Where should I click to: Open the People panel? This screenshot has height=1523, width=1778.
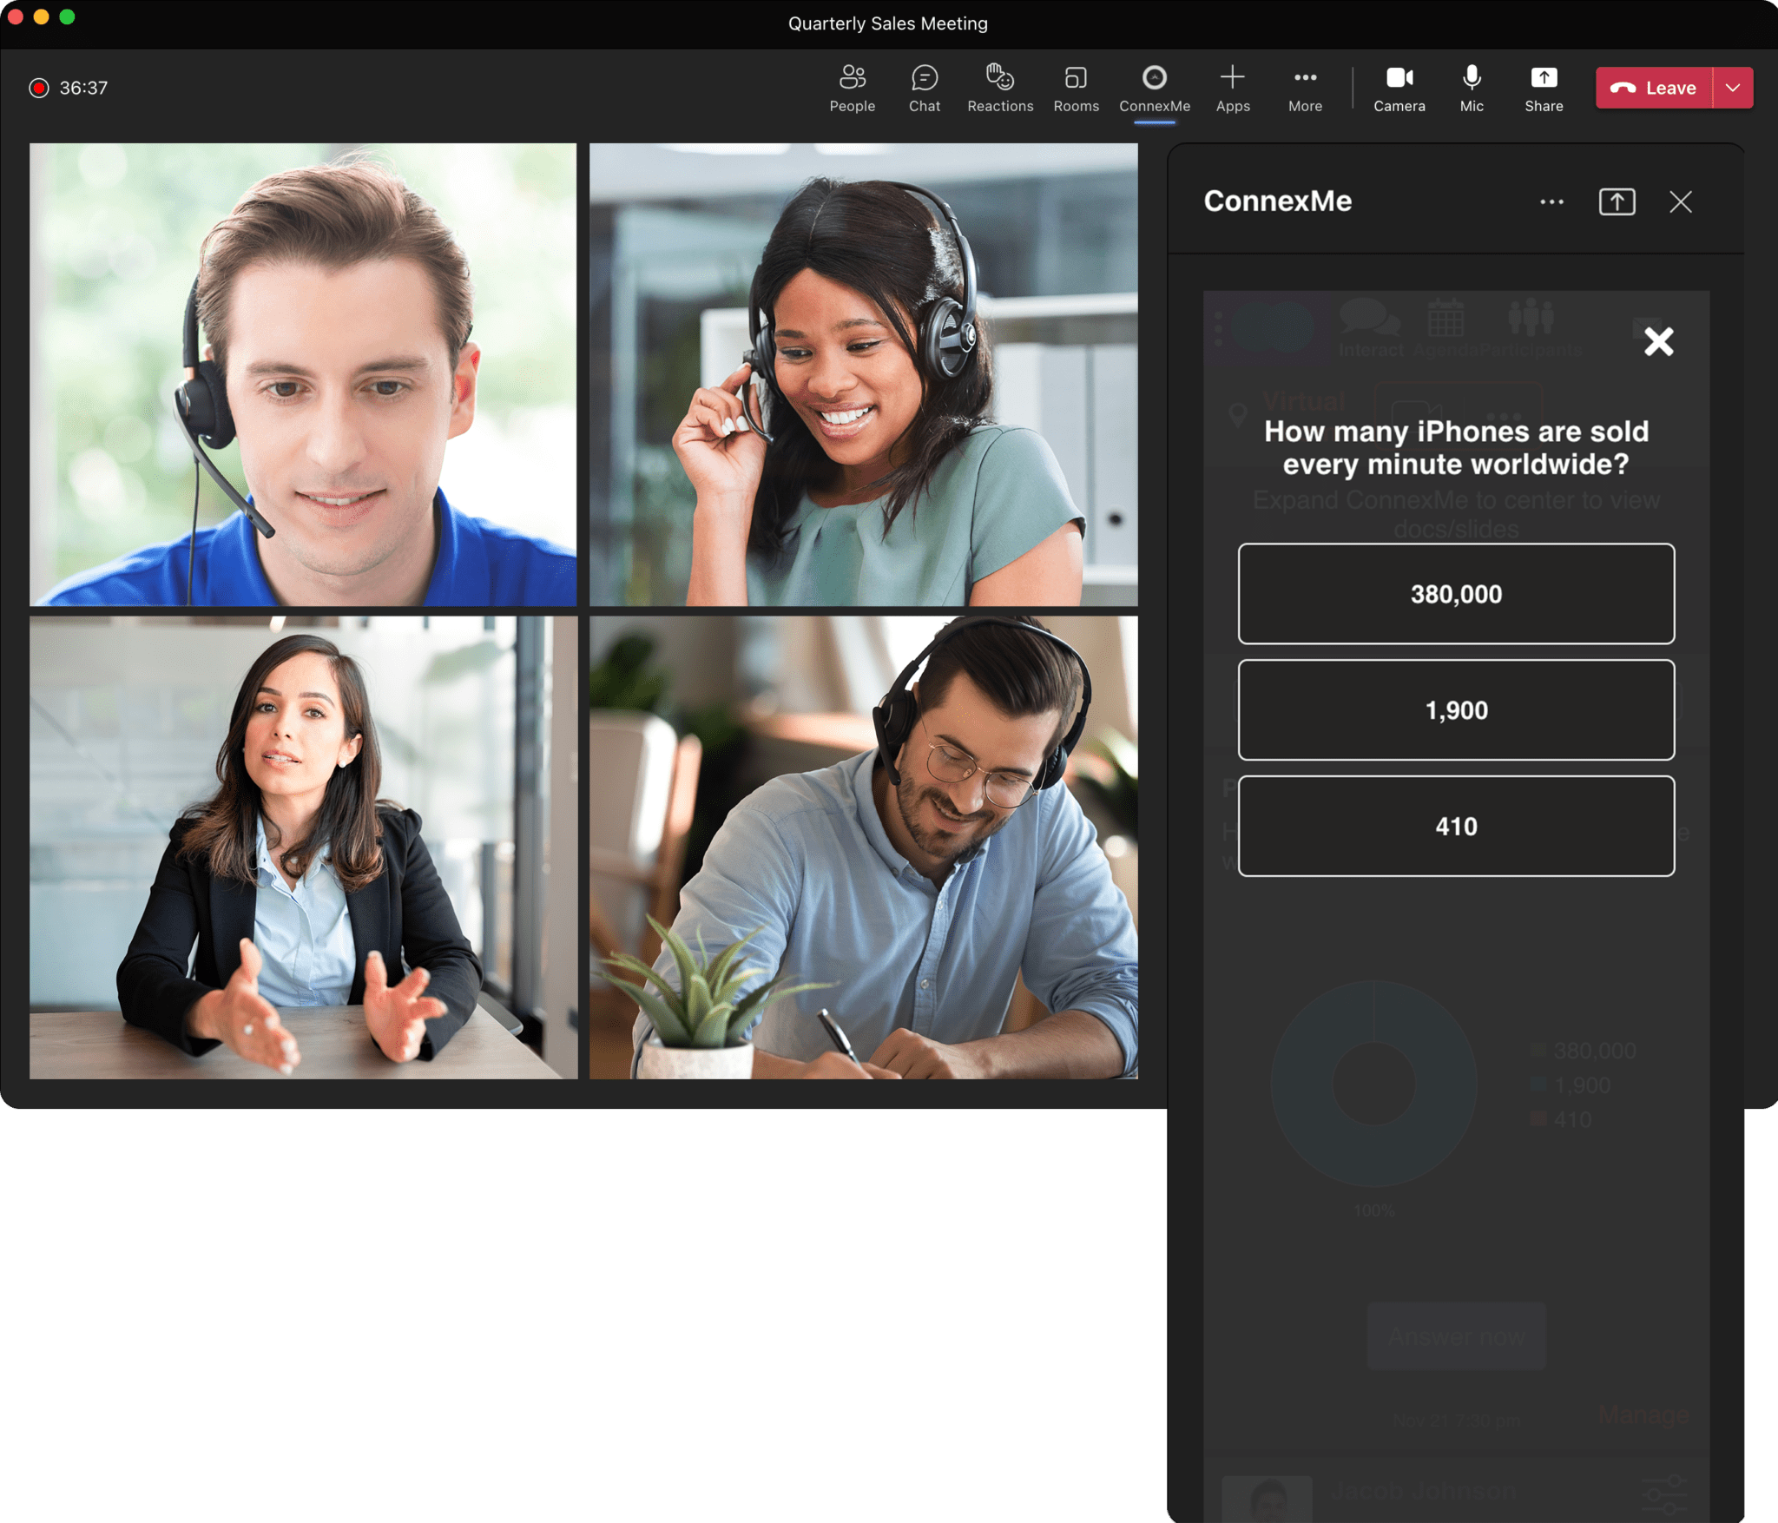point(852,87)
